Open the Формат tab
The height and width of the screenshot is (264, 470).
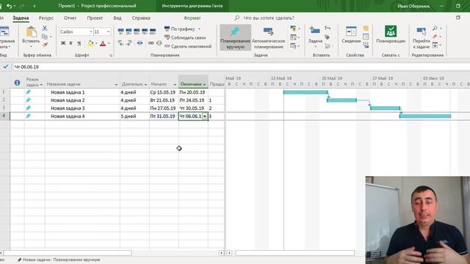pos(192,18)
